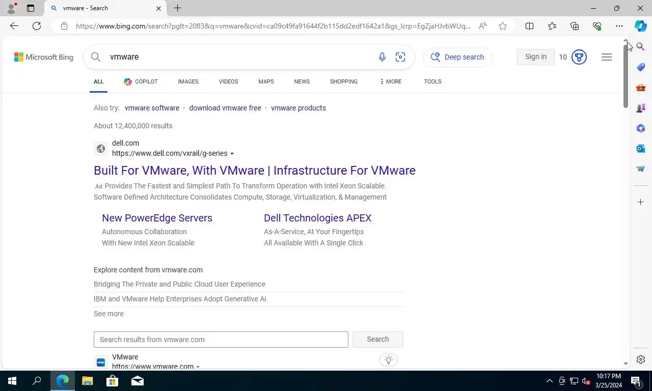The height and width of the screenshot is (391, 652).
Task: Open Settings and more ellipsis menu
Action: click(619, 26)
